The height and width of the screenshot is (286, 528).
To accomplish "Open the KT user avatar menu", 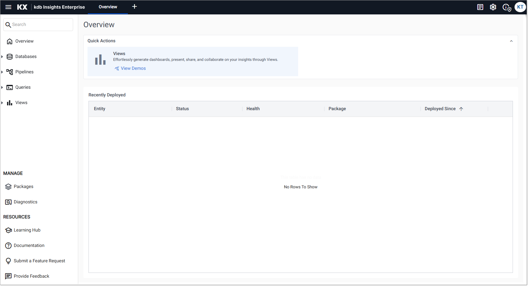I will [x=520, y=7].
